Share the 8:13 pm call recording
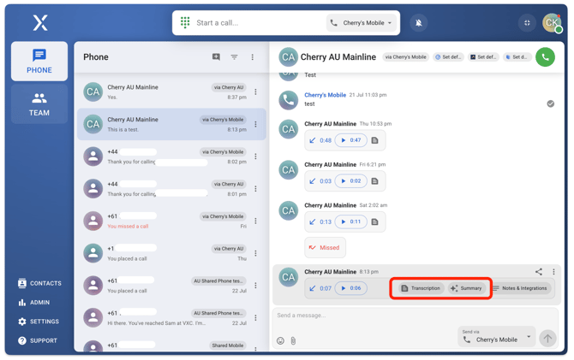The width and height of the screenshot is (574, 360). [539, 272]
